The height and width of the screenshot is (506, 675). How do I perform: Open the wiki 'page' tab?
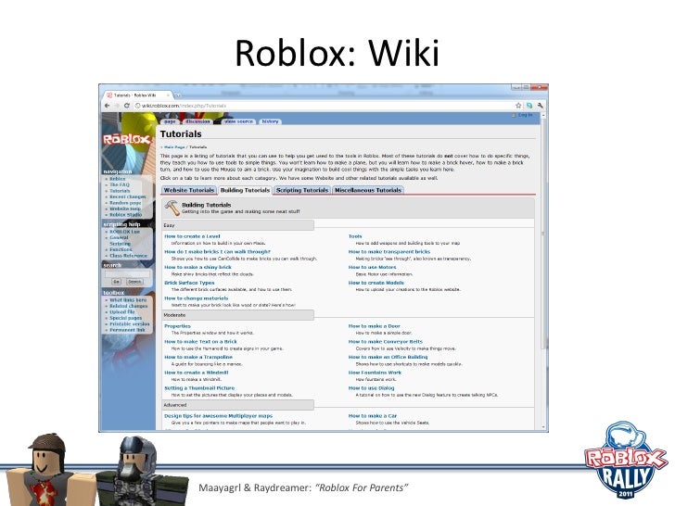170,121
